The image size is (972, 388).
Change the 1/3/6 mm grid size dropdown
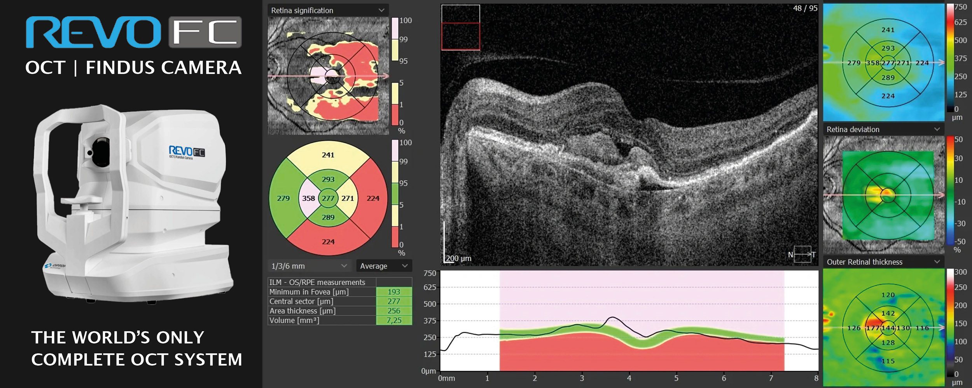309,266
